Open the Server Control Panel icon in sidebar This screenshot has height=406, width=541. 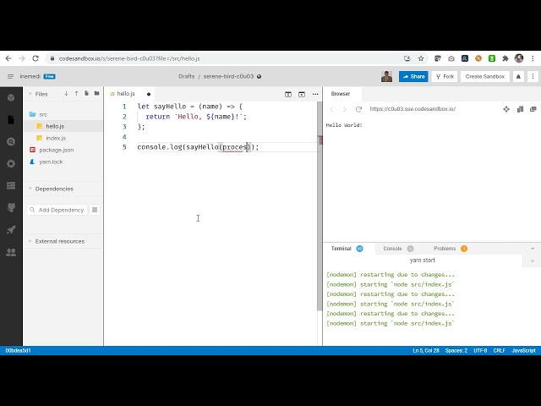(x=11, y=185)
